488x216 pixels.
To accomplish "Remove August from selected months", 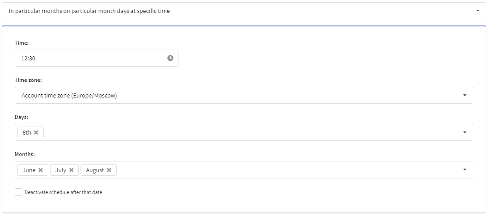I will pos(109,170).
